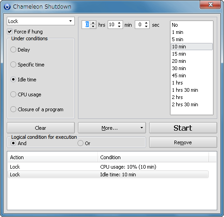Sort by the Action column header
The height and width of the screenshot is (217, 224).
click(53, 157)
